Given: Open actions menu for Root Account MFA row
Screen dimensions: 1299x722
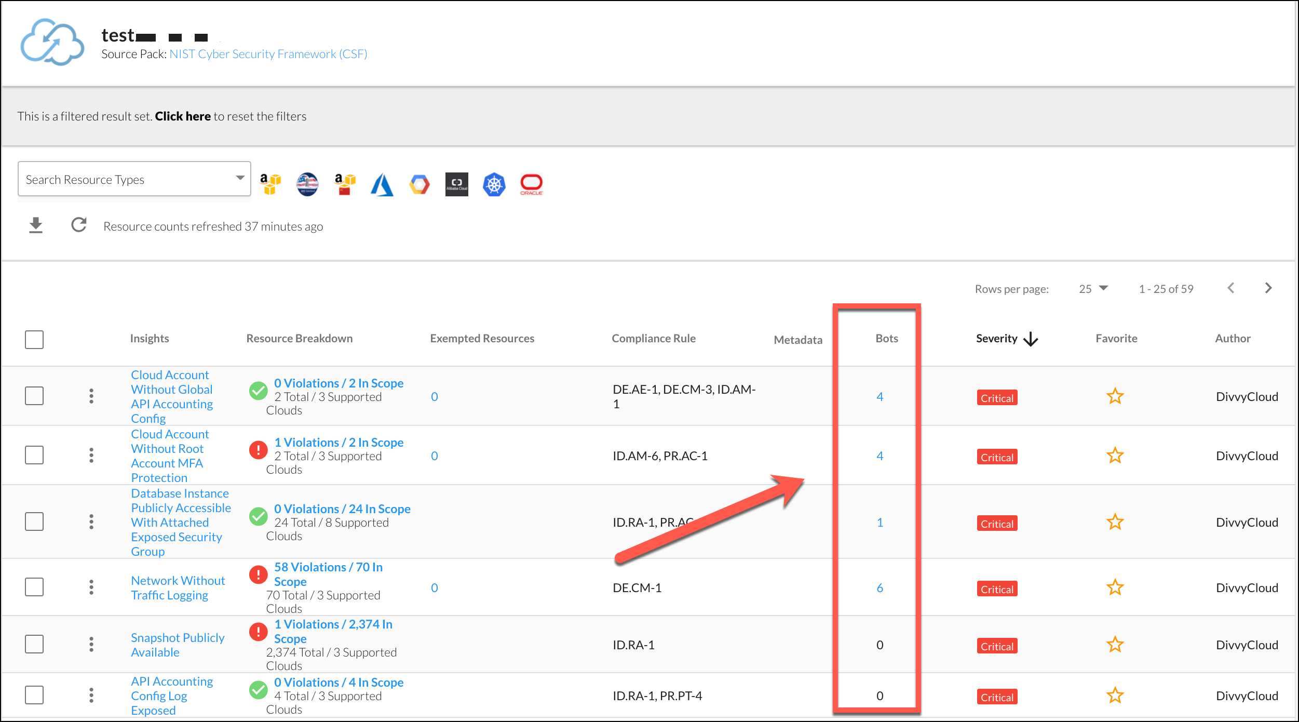Looking at the screenshot, I should 91,456.
